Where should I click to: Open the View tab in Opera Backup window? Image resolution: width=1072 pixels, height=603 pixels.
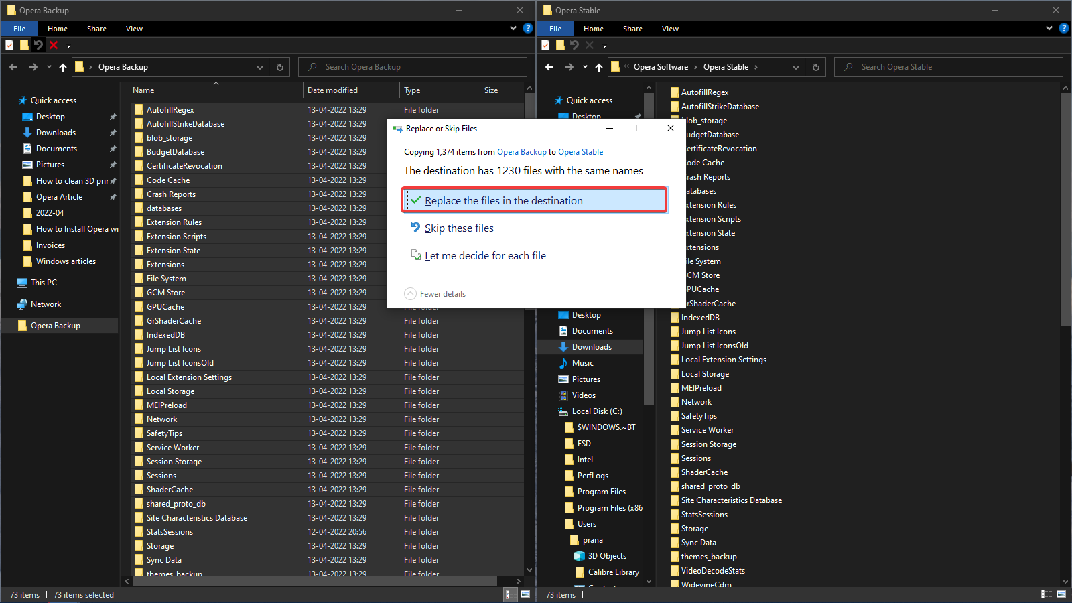(x=134, y=29)
